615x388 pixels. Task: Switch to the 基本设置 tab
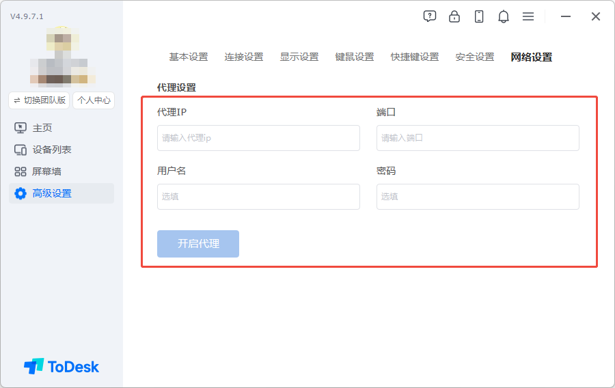click(x=189, y=57)
